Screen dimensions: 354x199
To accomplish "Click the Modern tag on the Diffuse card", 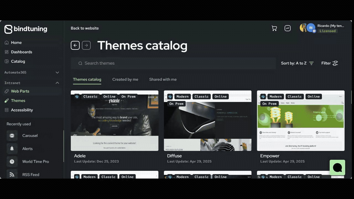I will [x=183, y=97].
